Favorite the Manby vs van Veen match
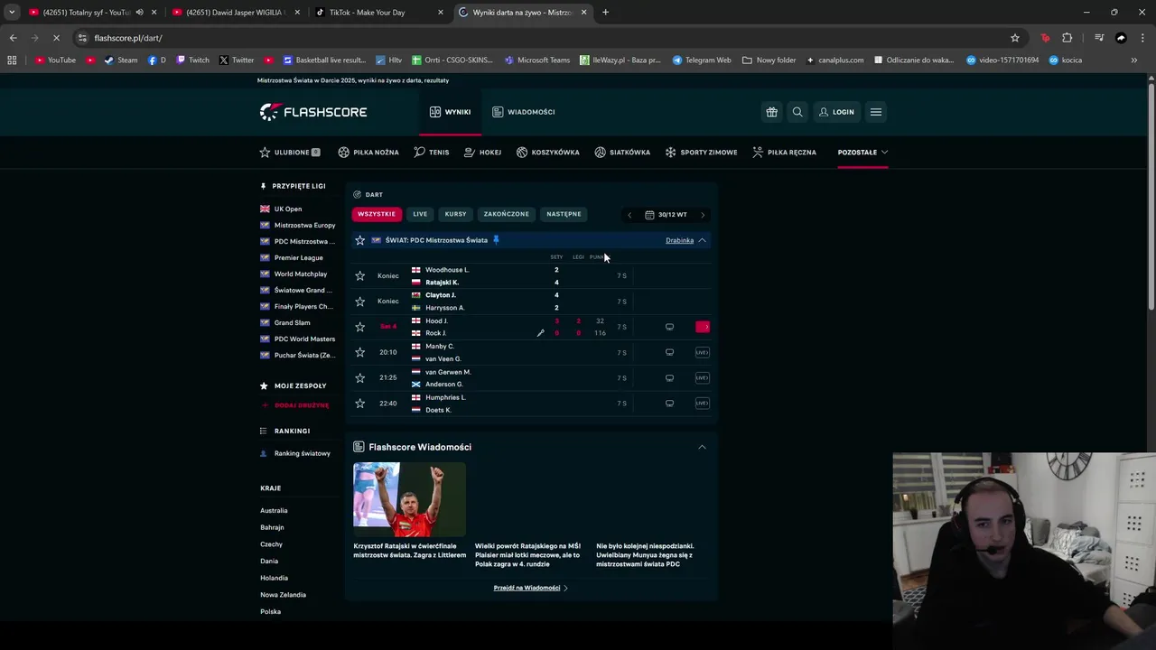1156x650 pixels. [360, 352]
